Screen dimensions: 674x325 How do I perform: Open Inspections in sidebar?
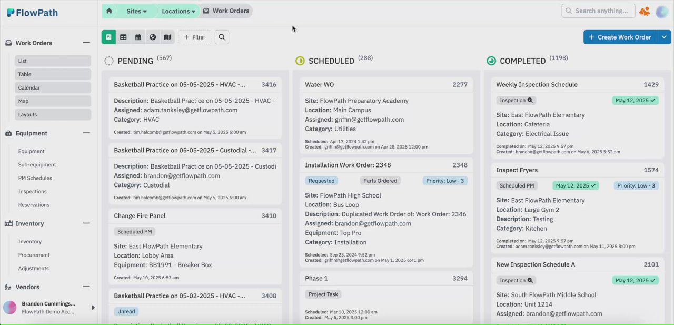point(33,192)
